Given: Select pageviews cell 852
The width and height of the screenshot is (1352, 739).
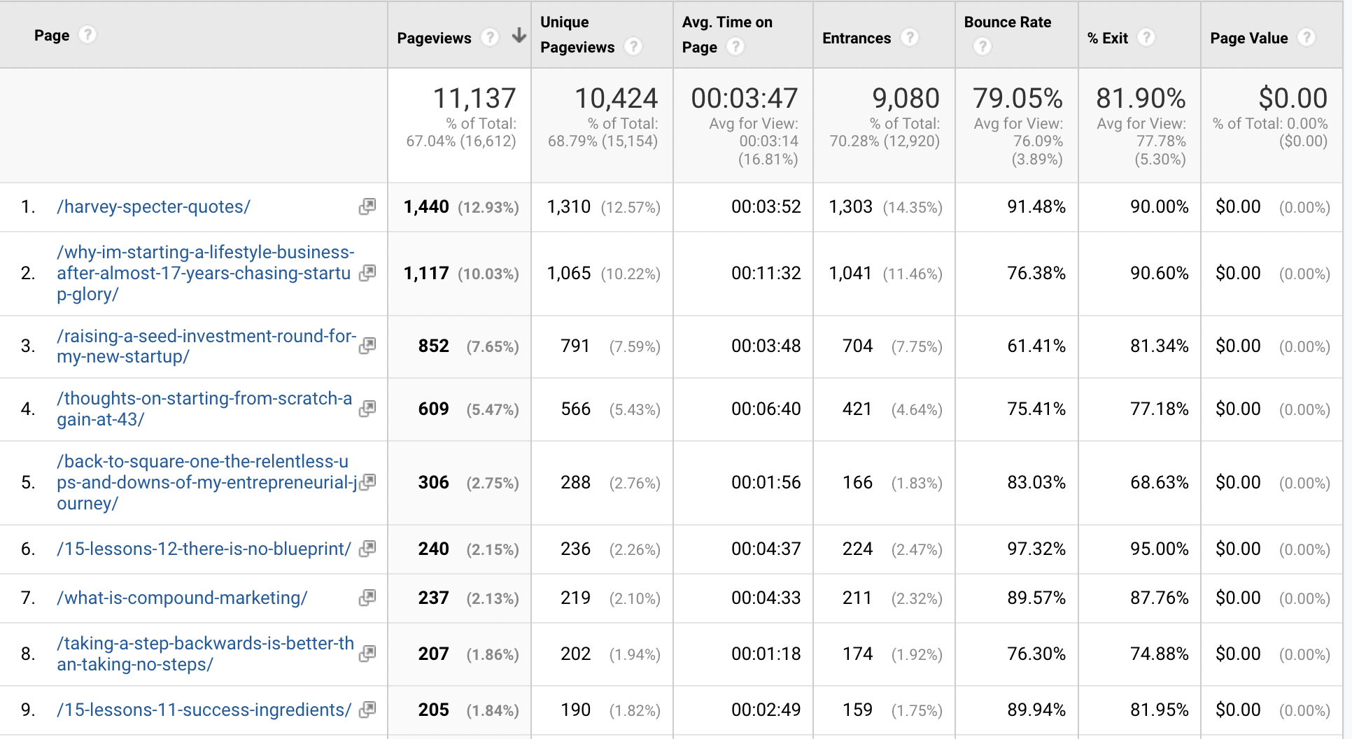Looking at the screenshot, I should (x=434, y=346).
